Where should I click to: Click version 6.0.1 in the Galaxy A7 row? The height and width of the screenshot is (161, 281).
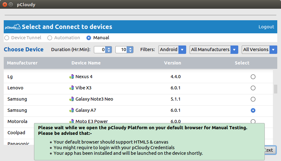(176, 110)
